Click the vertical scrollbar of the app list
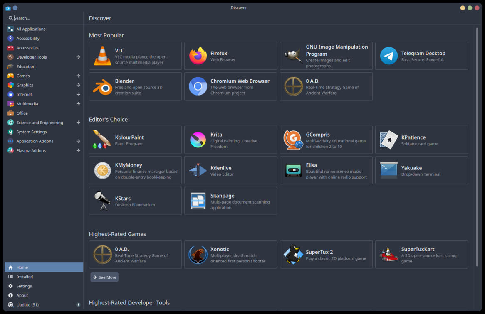 477,147
